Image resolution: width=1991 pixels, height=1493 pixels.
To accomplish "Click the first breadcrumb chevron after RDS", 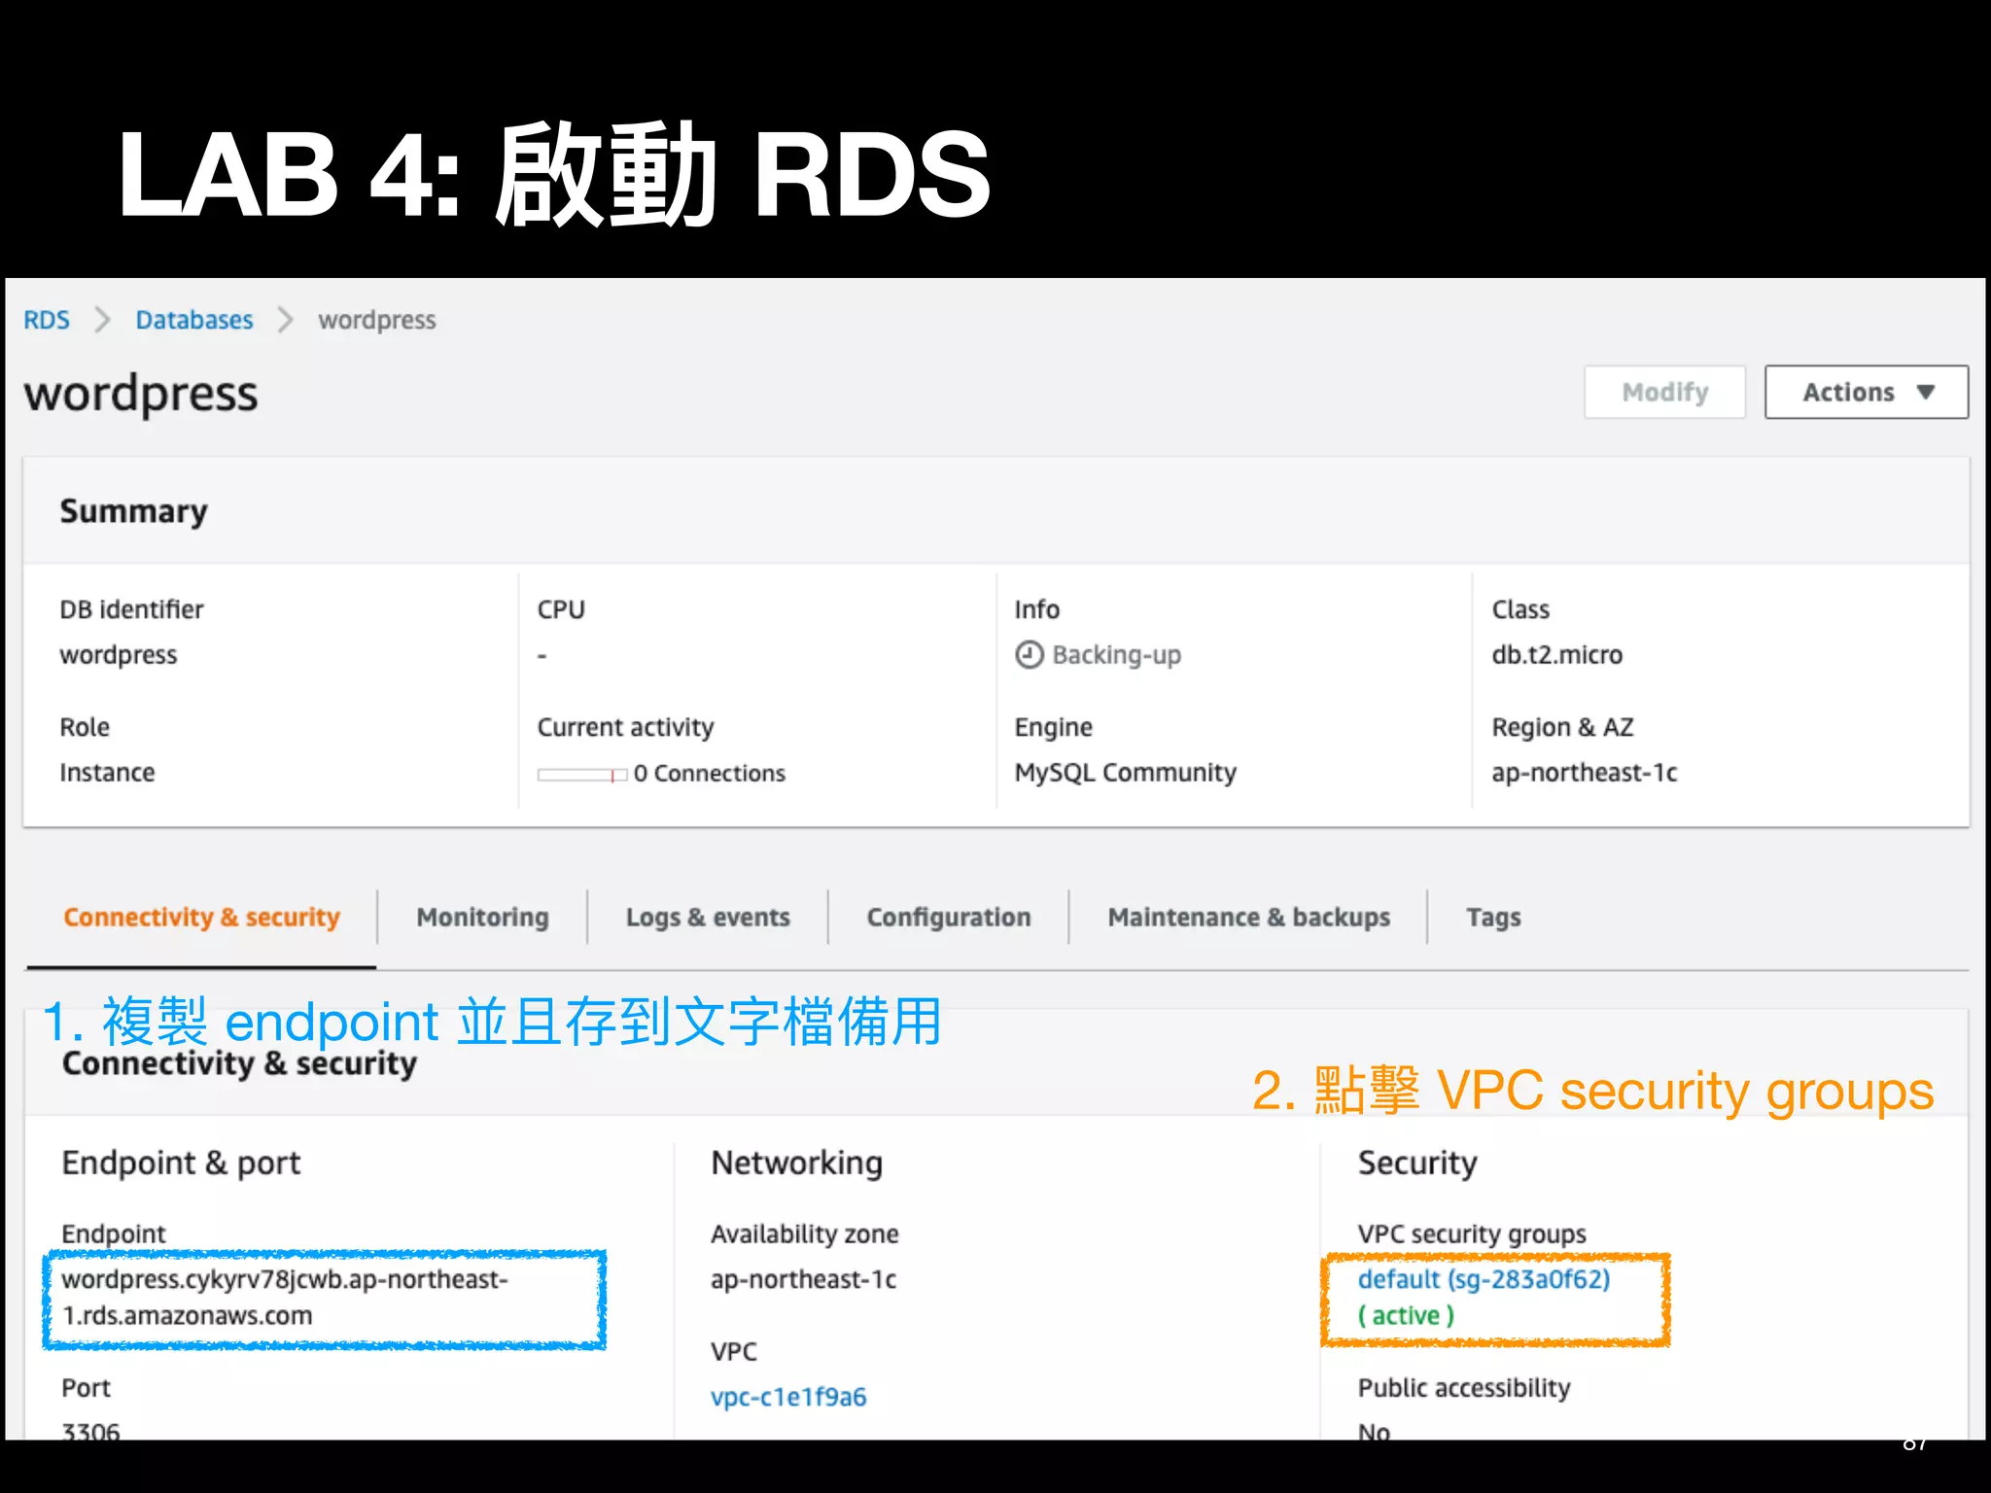I will pos(103,320).
